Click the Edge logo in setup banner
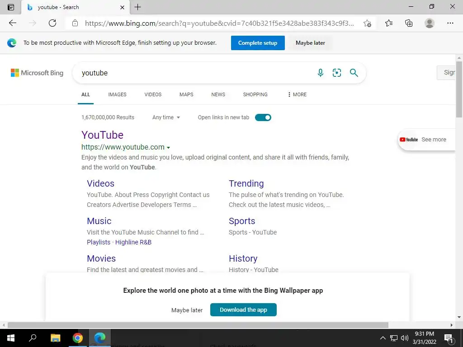 tap(12, 43)
